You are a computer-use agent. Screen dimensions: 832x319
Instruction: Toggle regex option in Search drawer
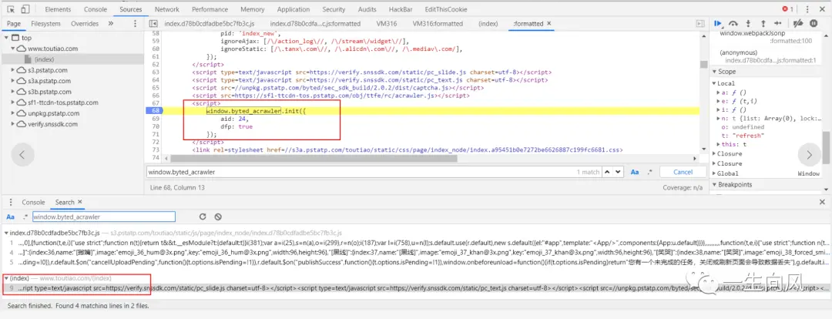click(x=25, y=217)
